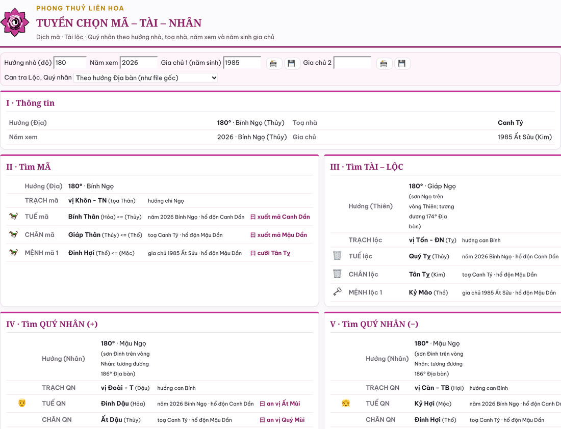Click the face icon in TUẾ QN row of section V
561x429 pixels.
click(346, 403)
